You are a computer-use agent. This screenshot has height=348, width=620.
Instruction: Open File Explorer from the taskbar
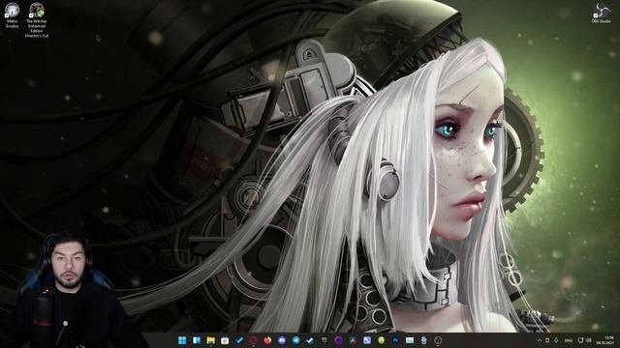(x=211, y=340)
